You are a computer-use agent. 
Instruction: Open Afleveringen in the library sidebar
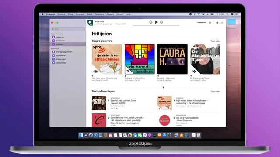pos(68,59)
